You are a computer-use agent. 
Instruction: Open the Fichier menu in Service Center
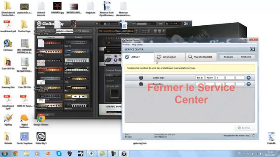pos(126,44)
